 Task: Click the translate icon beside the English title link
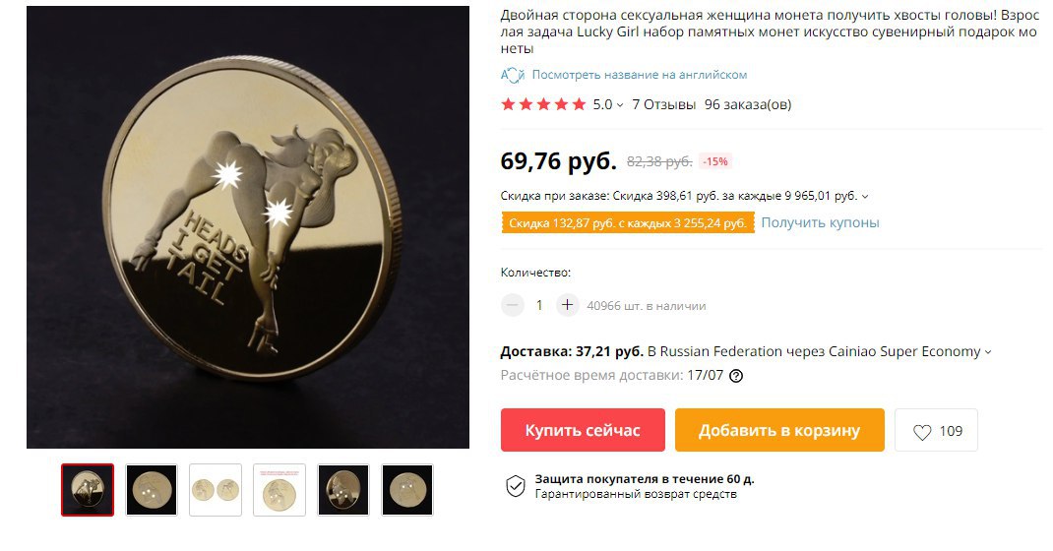[x=513, y=75]
